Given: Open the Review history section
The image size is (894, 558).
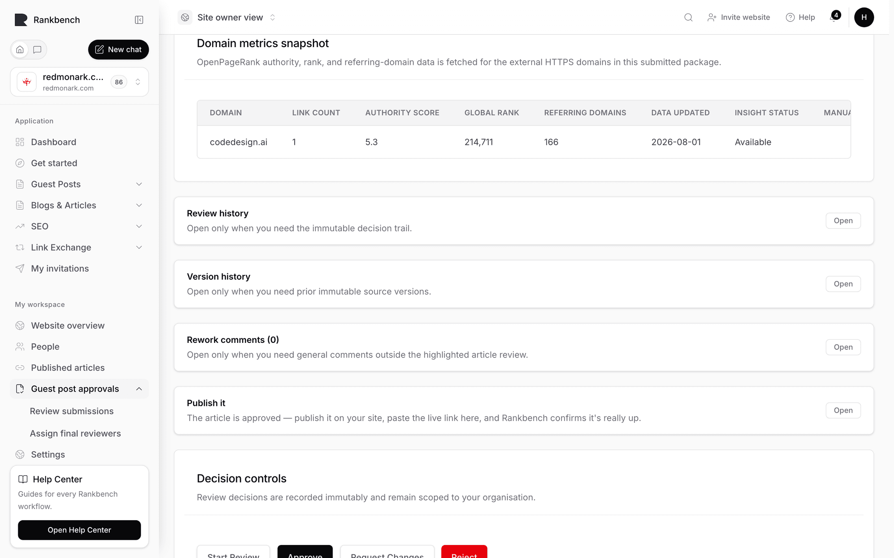Looking at the screenshot, I should click(x=843, y=221).
